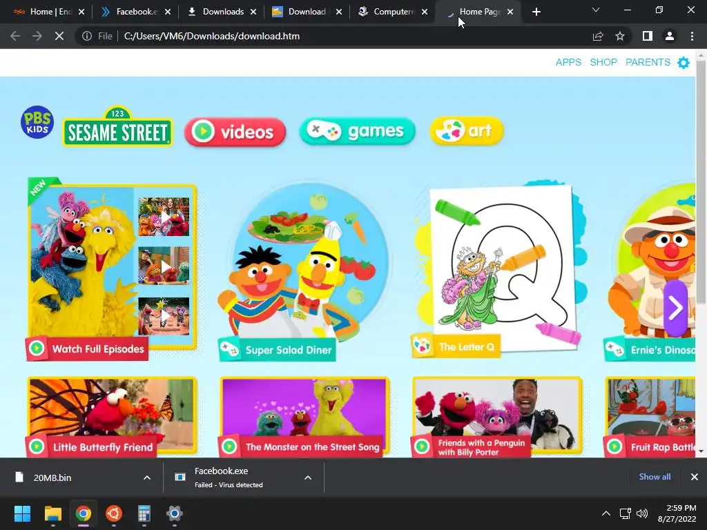This screenshot has width=707, height=530.
Task: Close the Downloads tab
Action: pyautogui.click(x=253, y=12)
